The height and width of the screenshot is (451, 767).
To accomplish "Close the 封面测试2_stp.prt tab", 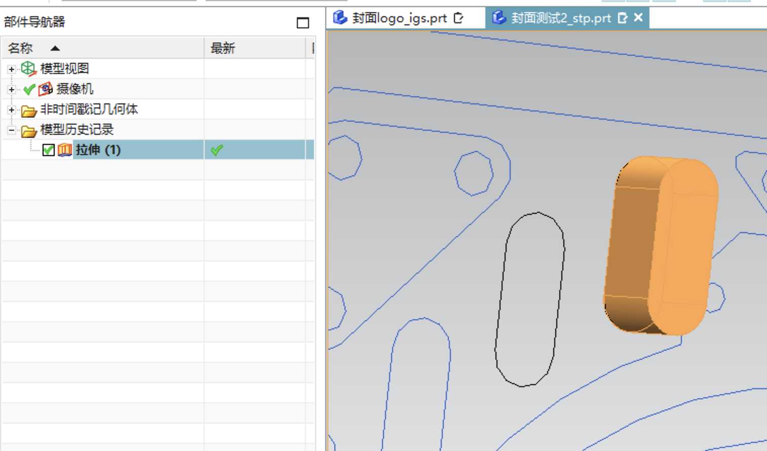I will [638, 18].
